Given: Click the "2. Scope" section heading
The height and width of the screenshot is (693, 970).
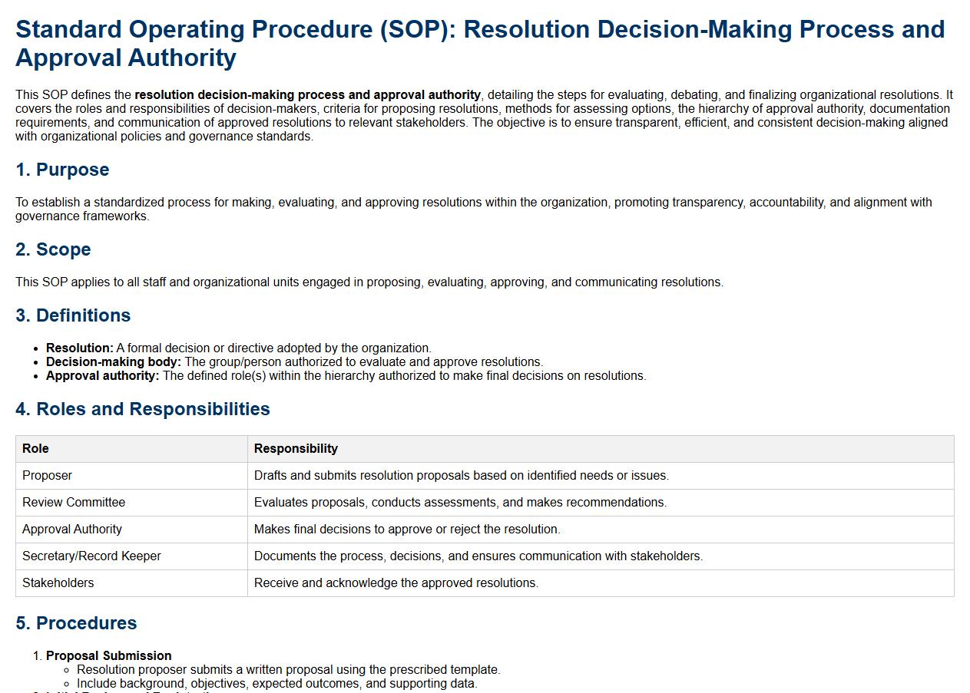Looking at the screenshot, I should [53, 249].
